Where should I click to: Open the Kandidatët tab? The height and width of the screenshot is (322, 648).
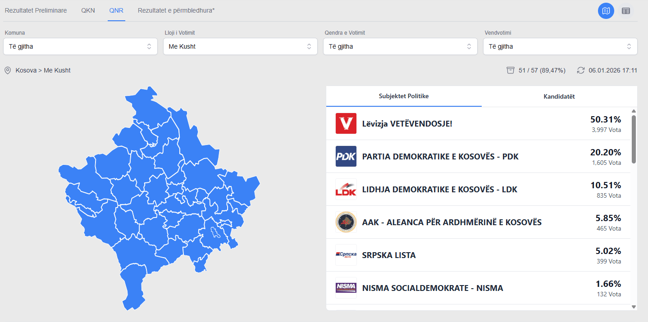[x=559, y=96]
